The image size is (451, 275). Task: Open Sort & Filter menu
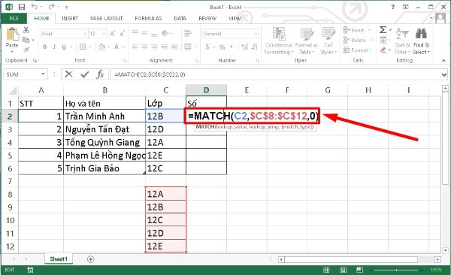tap(402, 41)
